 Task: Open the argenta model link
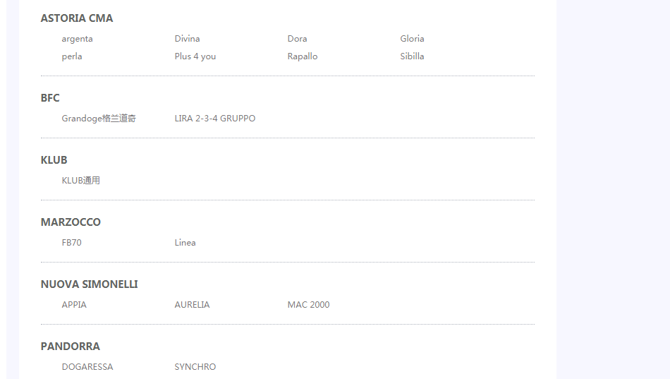click(77, 39)
